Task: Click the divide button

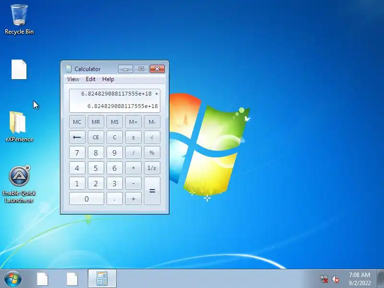Action: [133, 153]
